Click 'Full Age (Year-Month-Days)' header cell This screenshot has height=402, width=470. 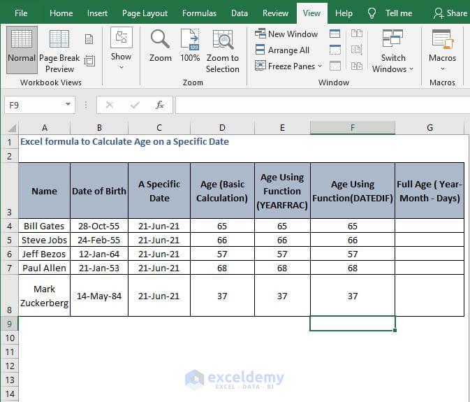[x=429, y=191]
